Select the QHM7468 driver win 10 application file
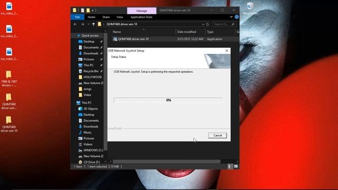This screenshot has height=190, width=338. tap(133, 39)
